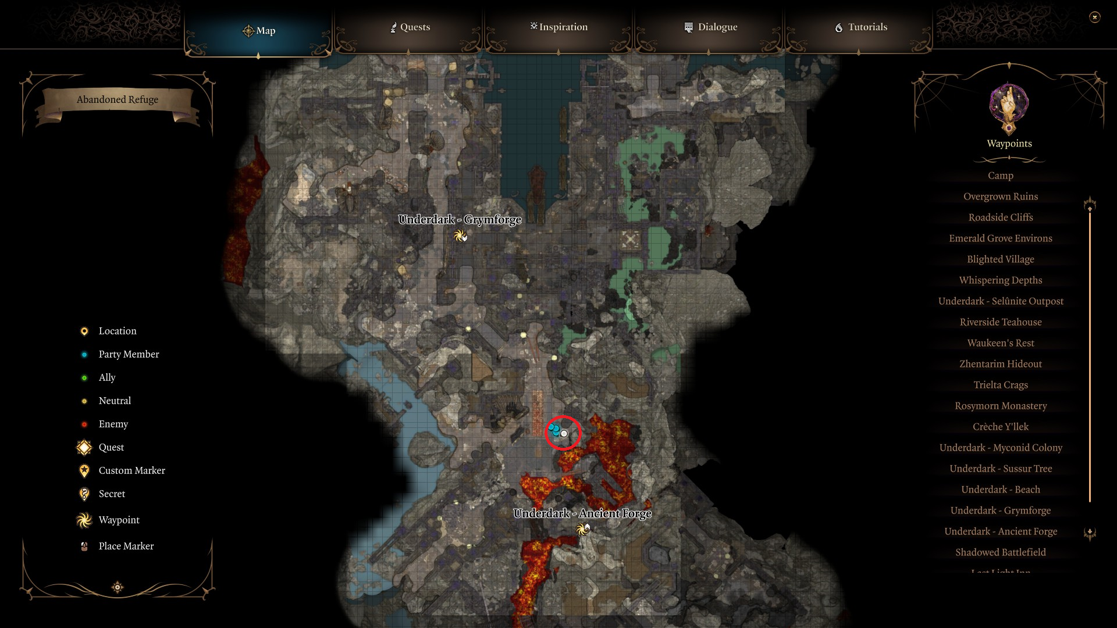Screen dimensions: 1117x628
Task: Click the Place Marker legend icon
Action: click(x=84, y=545)
